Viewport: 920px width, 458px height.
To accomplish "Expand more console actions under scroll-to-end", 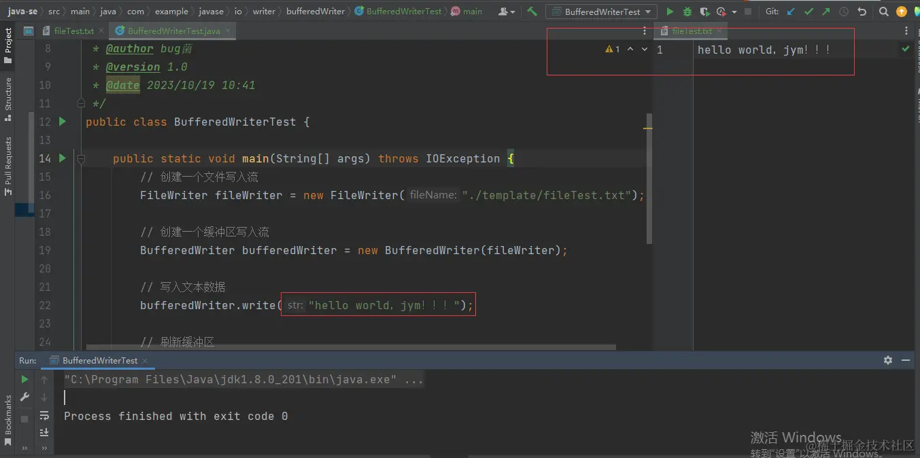I will pyautogui.click(x=44, y=448).
